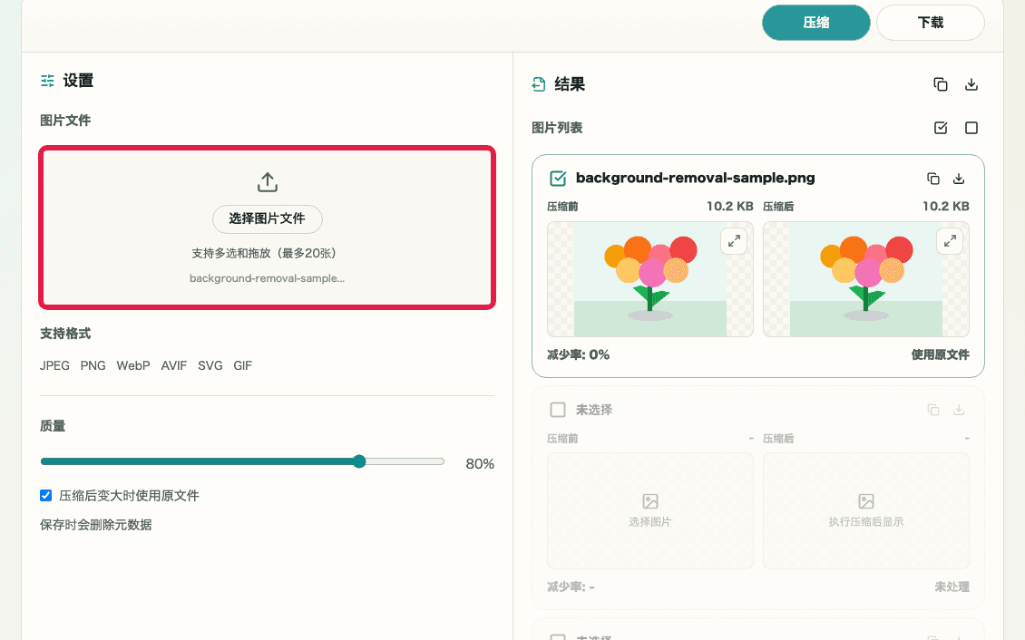The height and width of the screenshot is (640, 1025).
Task: Copy all results icon in 结果 header
Action: pos(940,84)
